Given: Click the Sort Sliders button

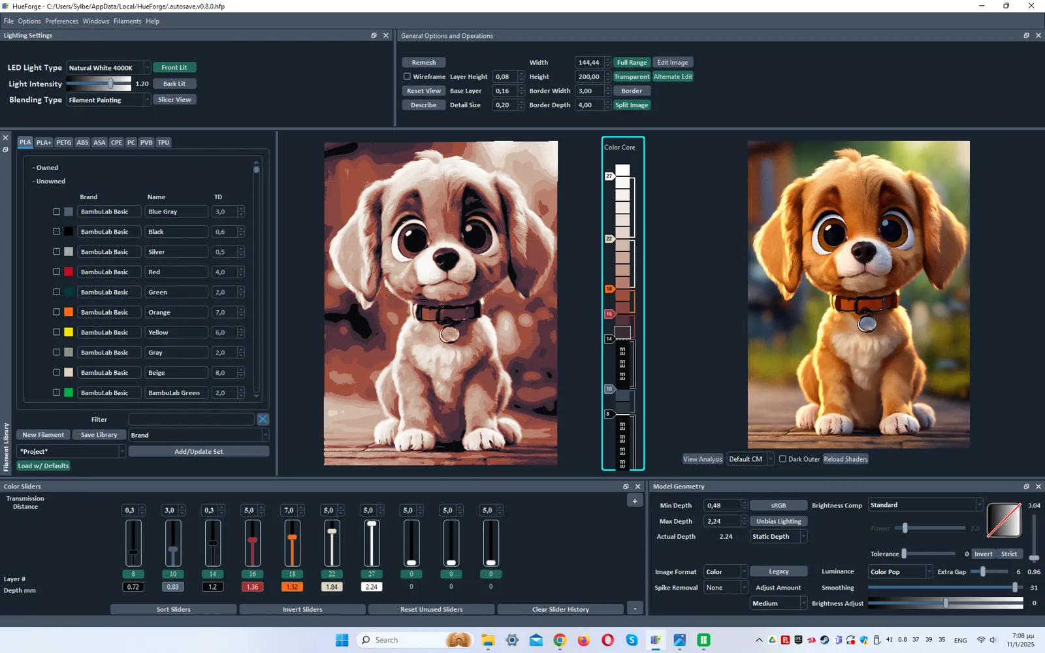Looking at the screenshot, I should (174, 609).
